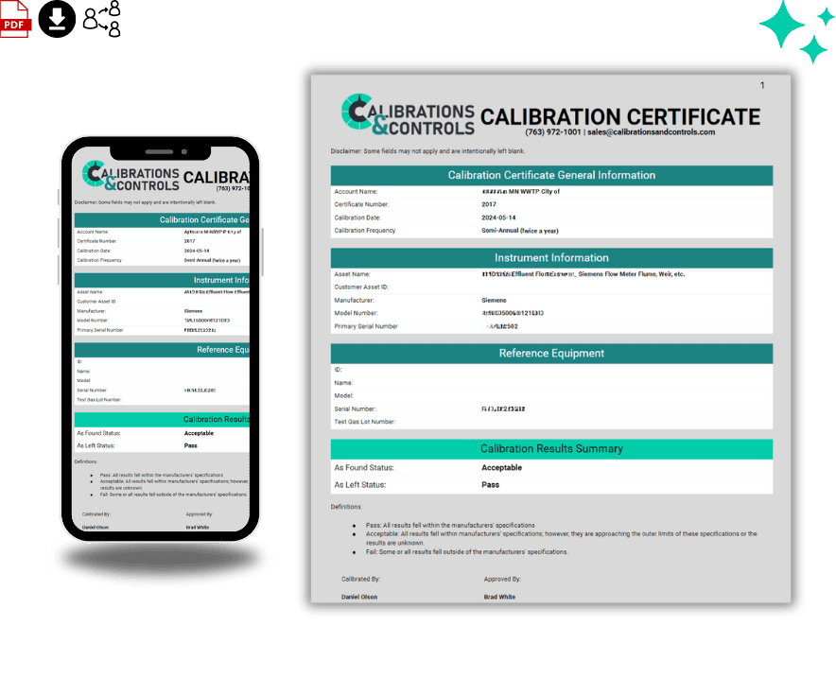Click the "Model:" label under Reference Equipment on the large page
Viewport: 836px width, 678px height.
click(x=344, y=396)
